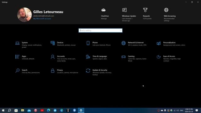
Task: Open Search settings magnifier tile
Action: 28,71
